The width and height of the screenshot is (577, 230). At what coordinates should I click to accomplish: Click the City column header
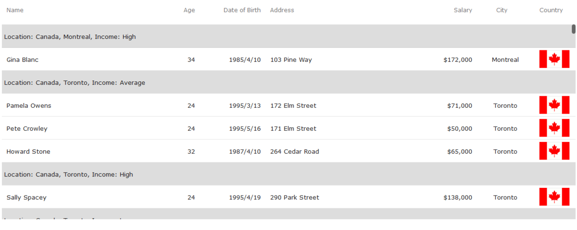tap(502, 10)
